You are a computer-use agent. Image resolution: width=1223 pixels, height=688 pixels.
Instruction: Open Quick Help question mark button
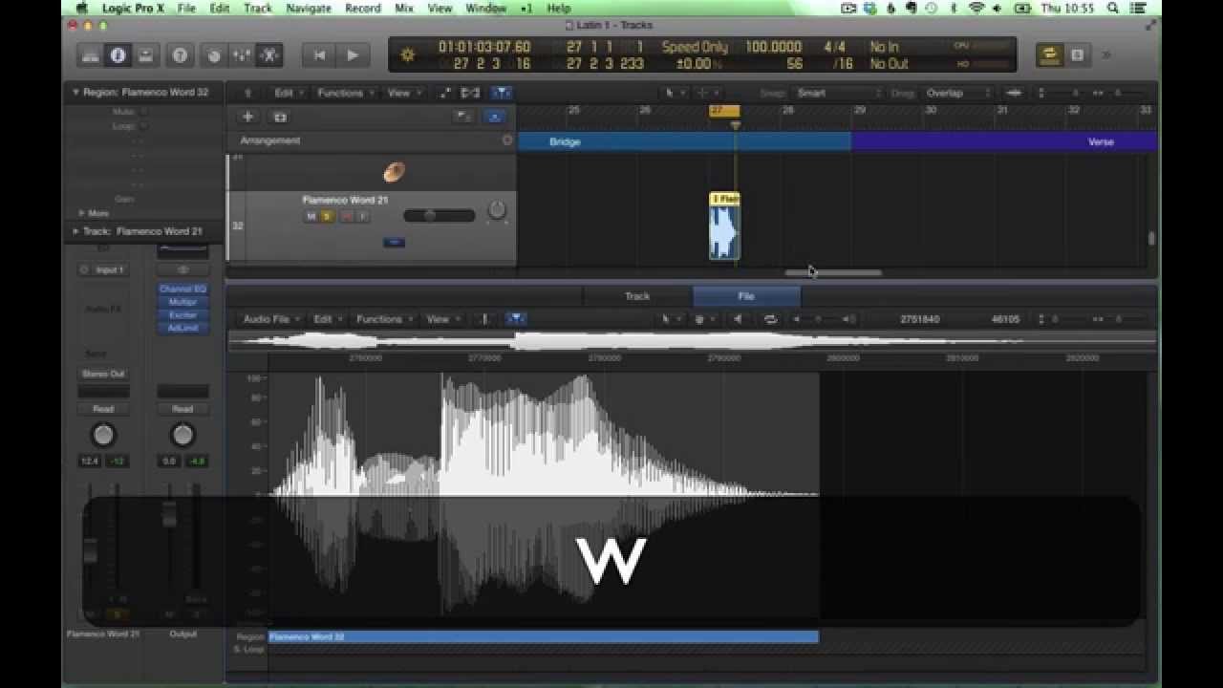pos(180,55)
